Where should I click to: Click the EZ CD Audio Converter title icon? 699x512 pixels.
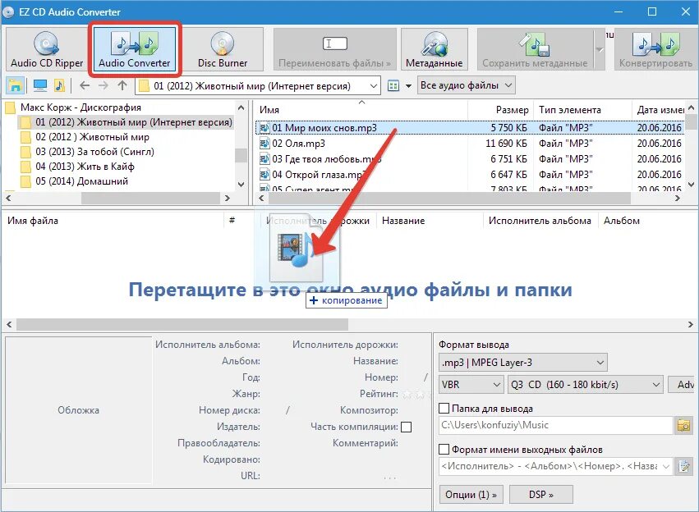[x=8, y=12]
